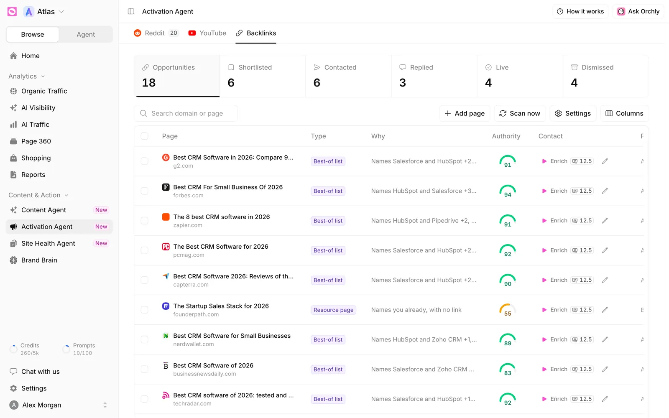The height and width of the screenshot is (418, 669).
Task: Select the Live stage card
Action: pos(520,76)
